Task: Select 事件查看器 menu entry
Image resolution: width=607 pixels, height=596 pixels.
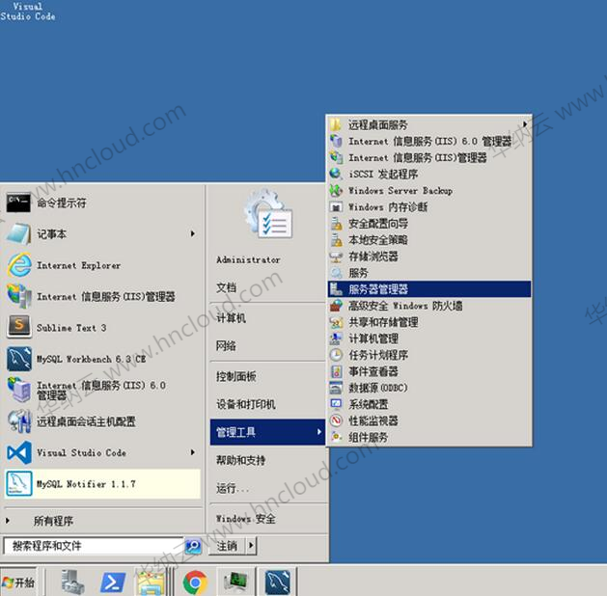Action: coord(429,371)
